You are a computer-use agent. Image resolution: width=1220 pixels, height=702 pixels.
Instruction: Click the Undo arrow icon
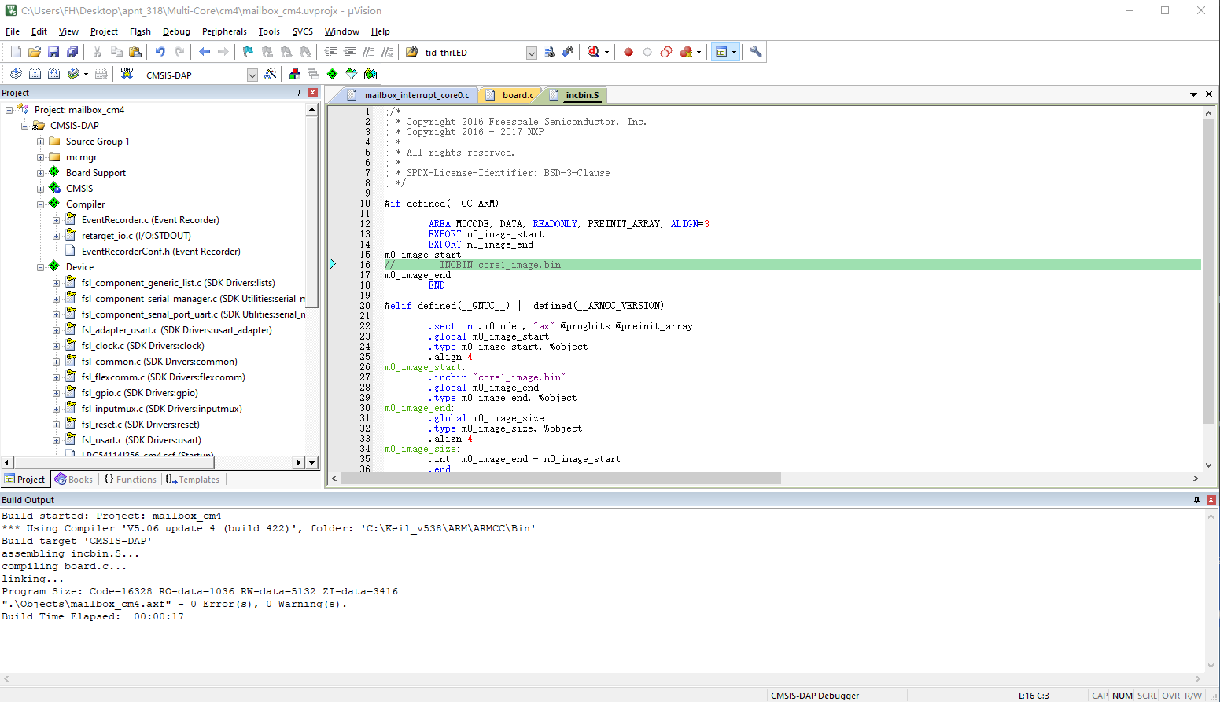160,52
